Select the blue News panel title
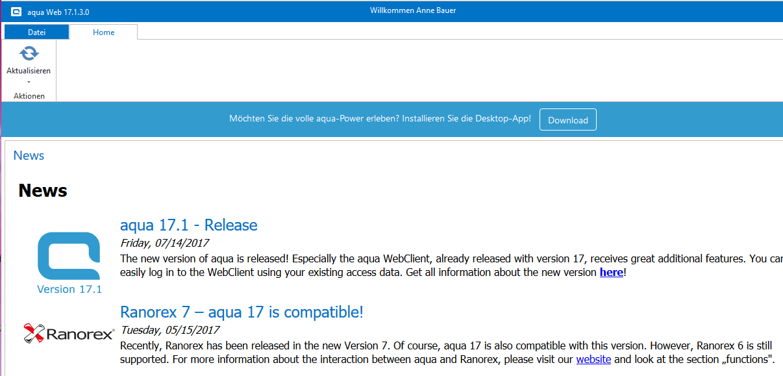The height and width of the screenshot is (376, 783). (x=29, y=156)
